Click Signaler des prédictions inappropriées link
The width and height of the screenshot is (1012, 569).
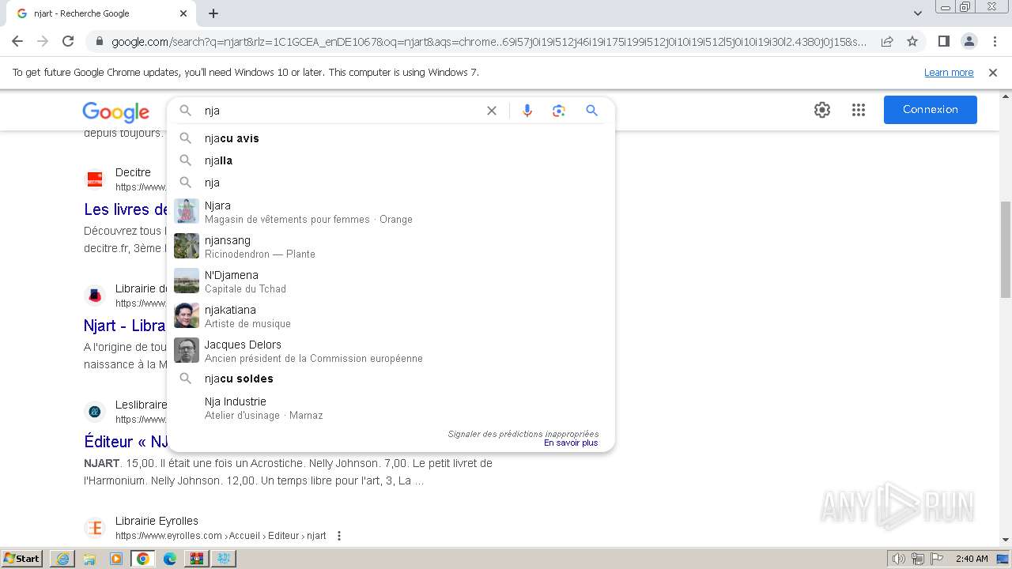point(523,434)
